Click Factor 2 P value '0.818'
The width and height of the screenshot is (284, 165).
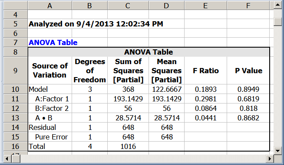click(x=248, y=108)
